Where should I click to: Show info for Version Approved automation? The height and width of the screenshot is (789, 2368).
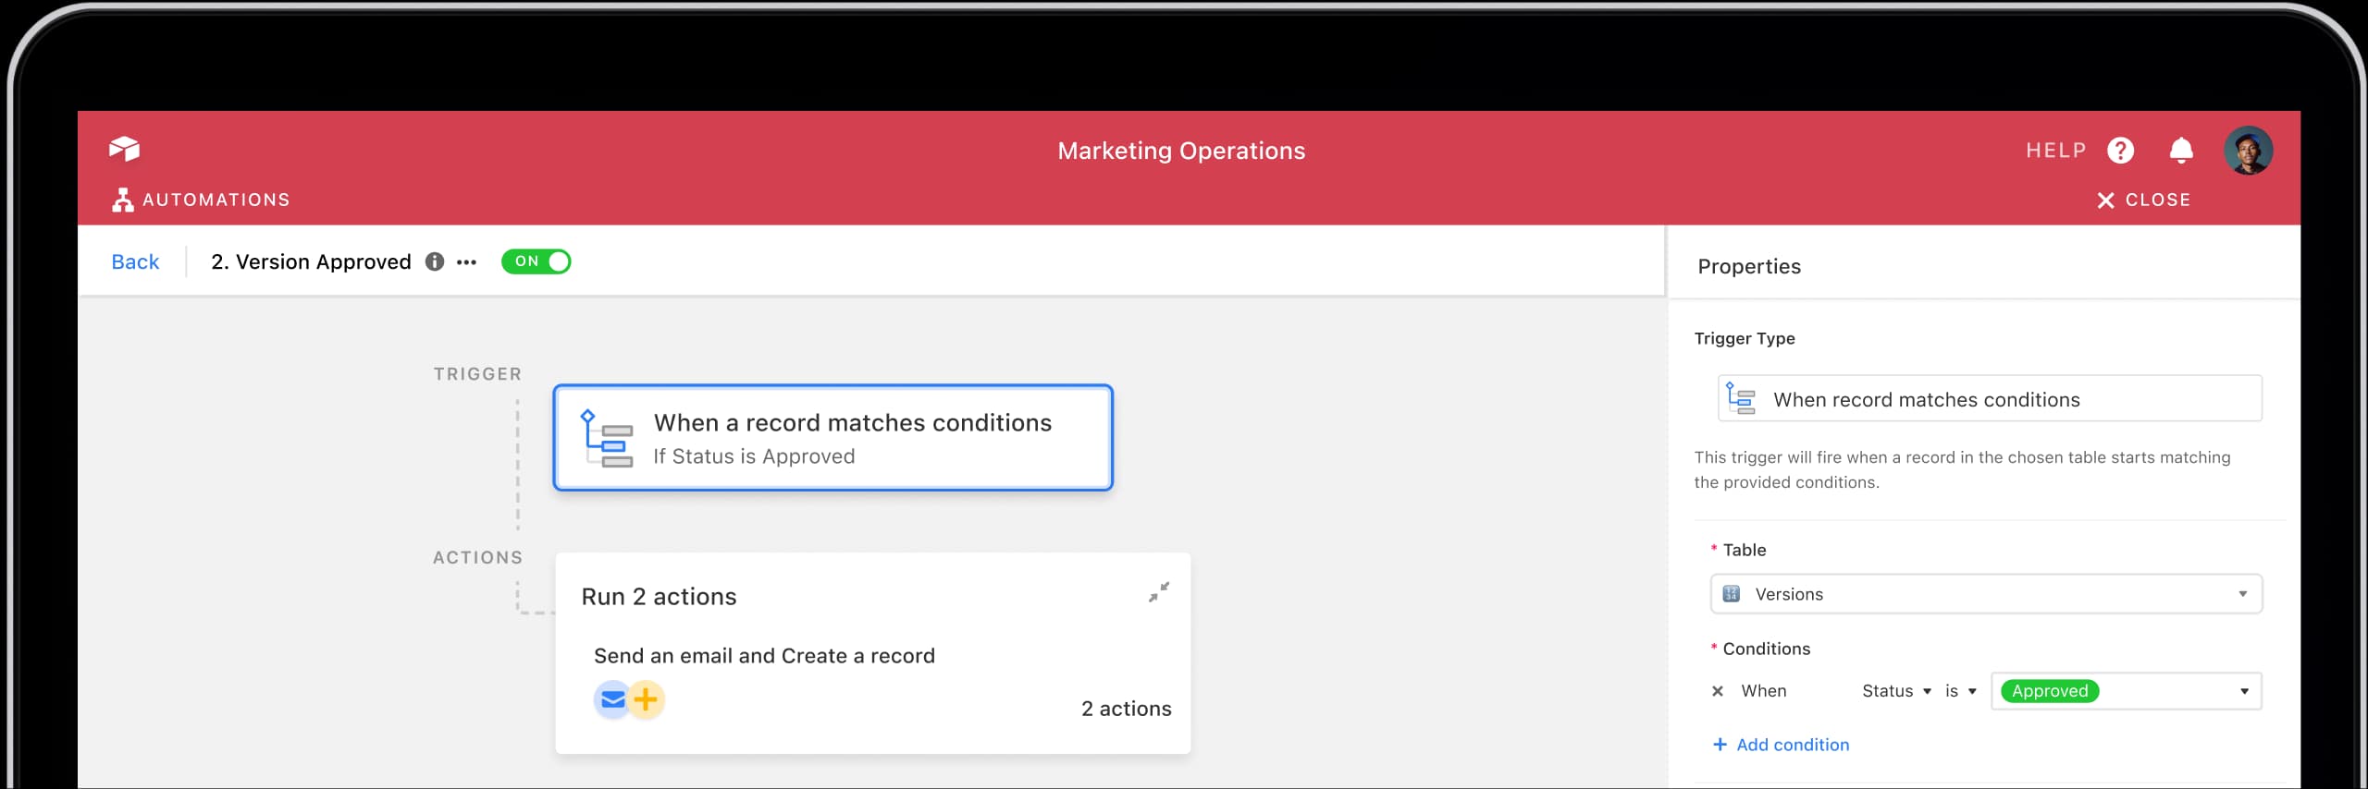(x=434, y=261)
